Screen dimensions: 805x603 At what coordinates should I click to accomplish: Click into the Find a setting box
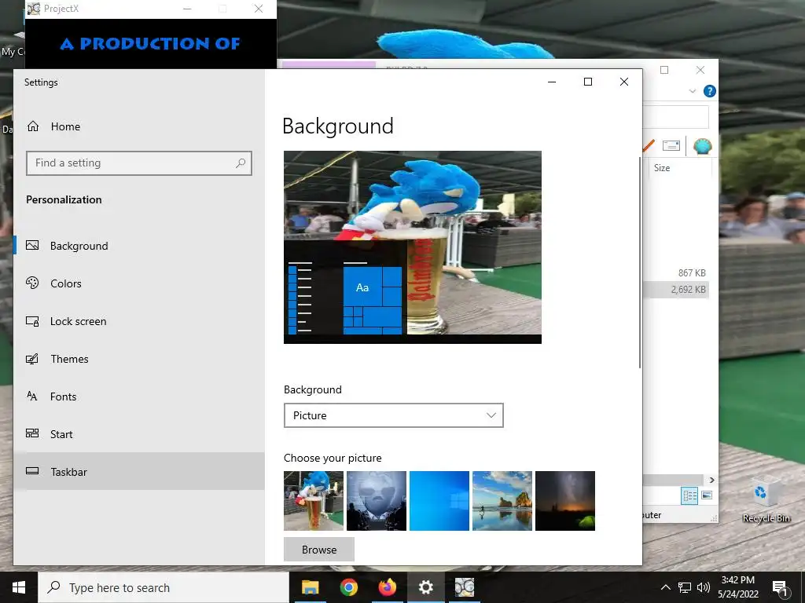point(138,163)
